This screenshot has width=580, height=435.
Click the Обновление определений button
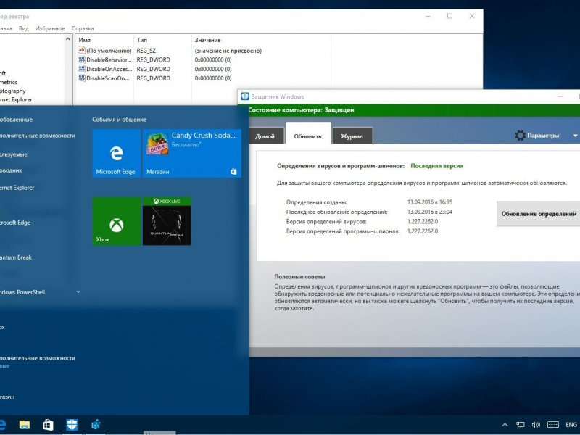(x=539, y=214)
